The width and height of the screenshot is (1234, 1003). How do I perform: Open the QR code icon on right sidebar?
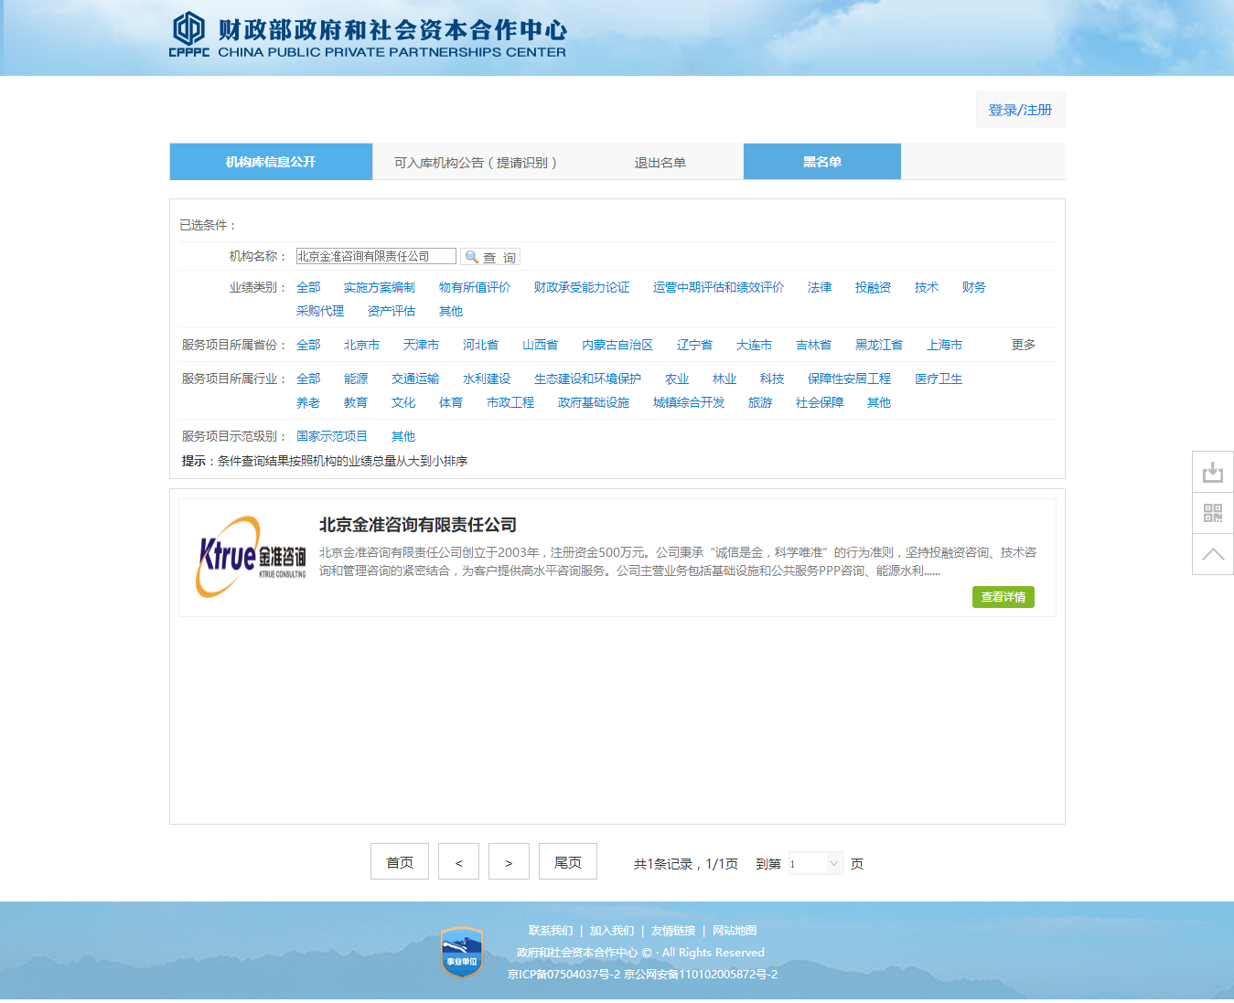pos(1213,513)
